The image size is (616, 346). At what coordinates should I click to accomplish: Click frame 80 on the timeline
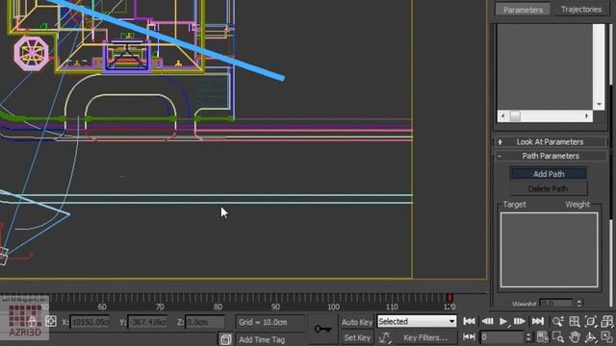click(x=218, y=307)
